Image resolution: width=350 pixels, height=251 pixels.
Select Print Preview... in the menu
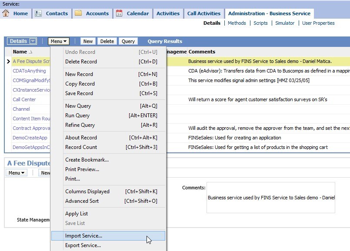tap(108, 169)
